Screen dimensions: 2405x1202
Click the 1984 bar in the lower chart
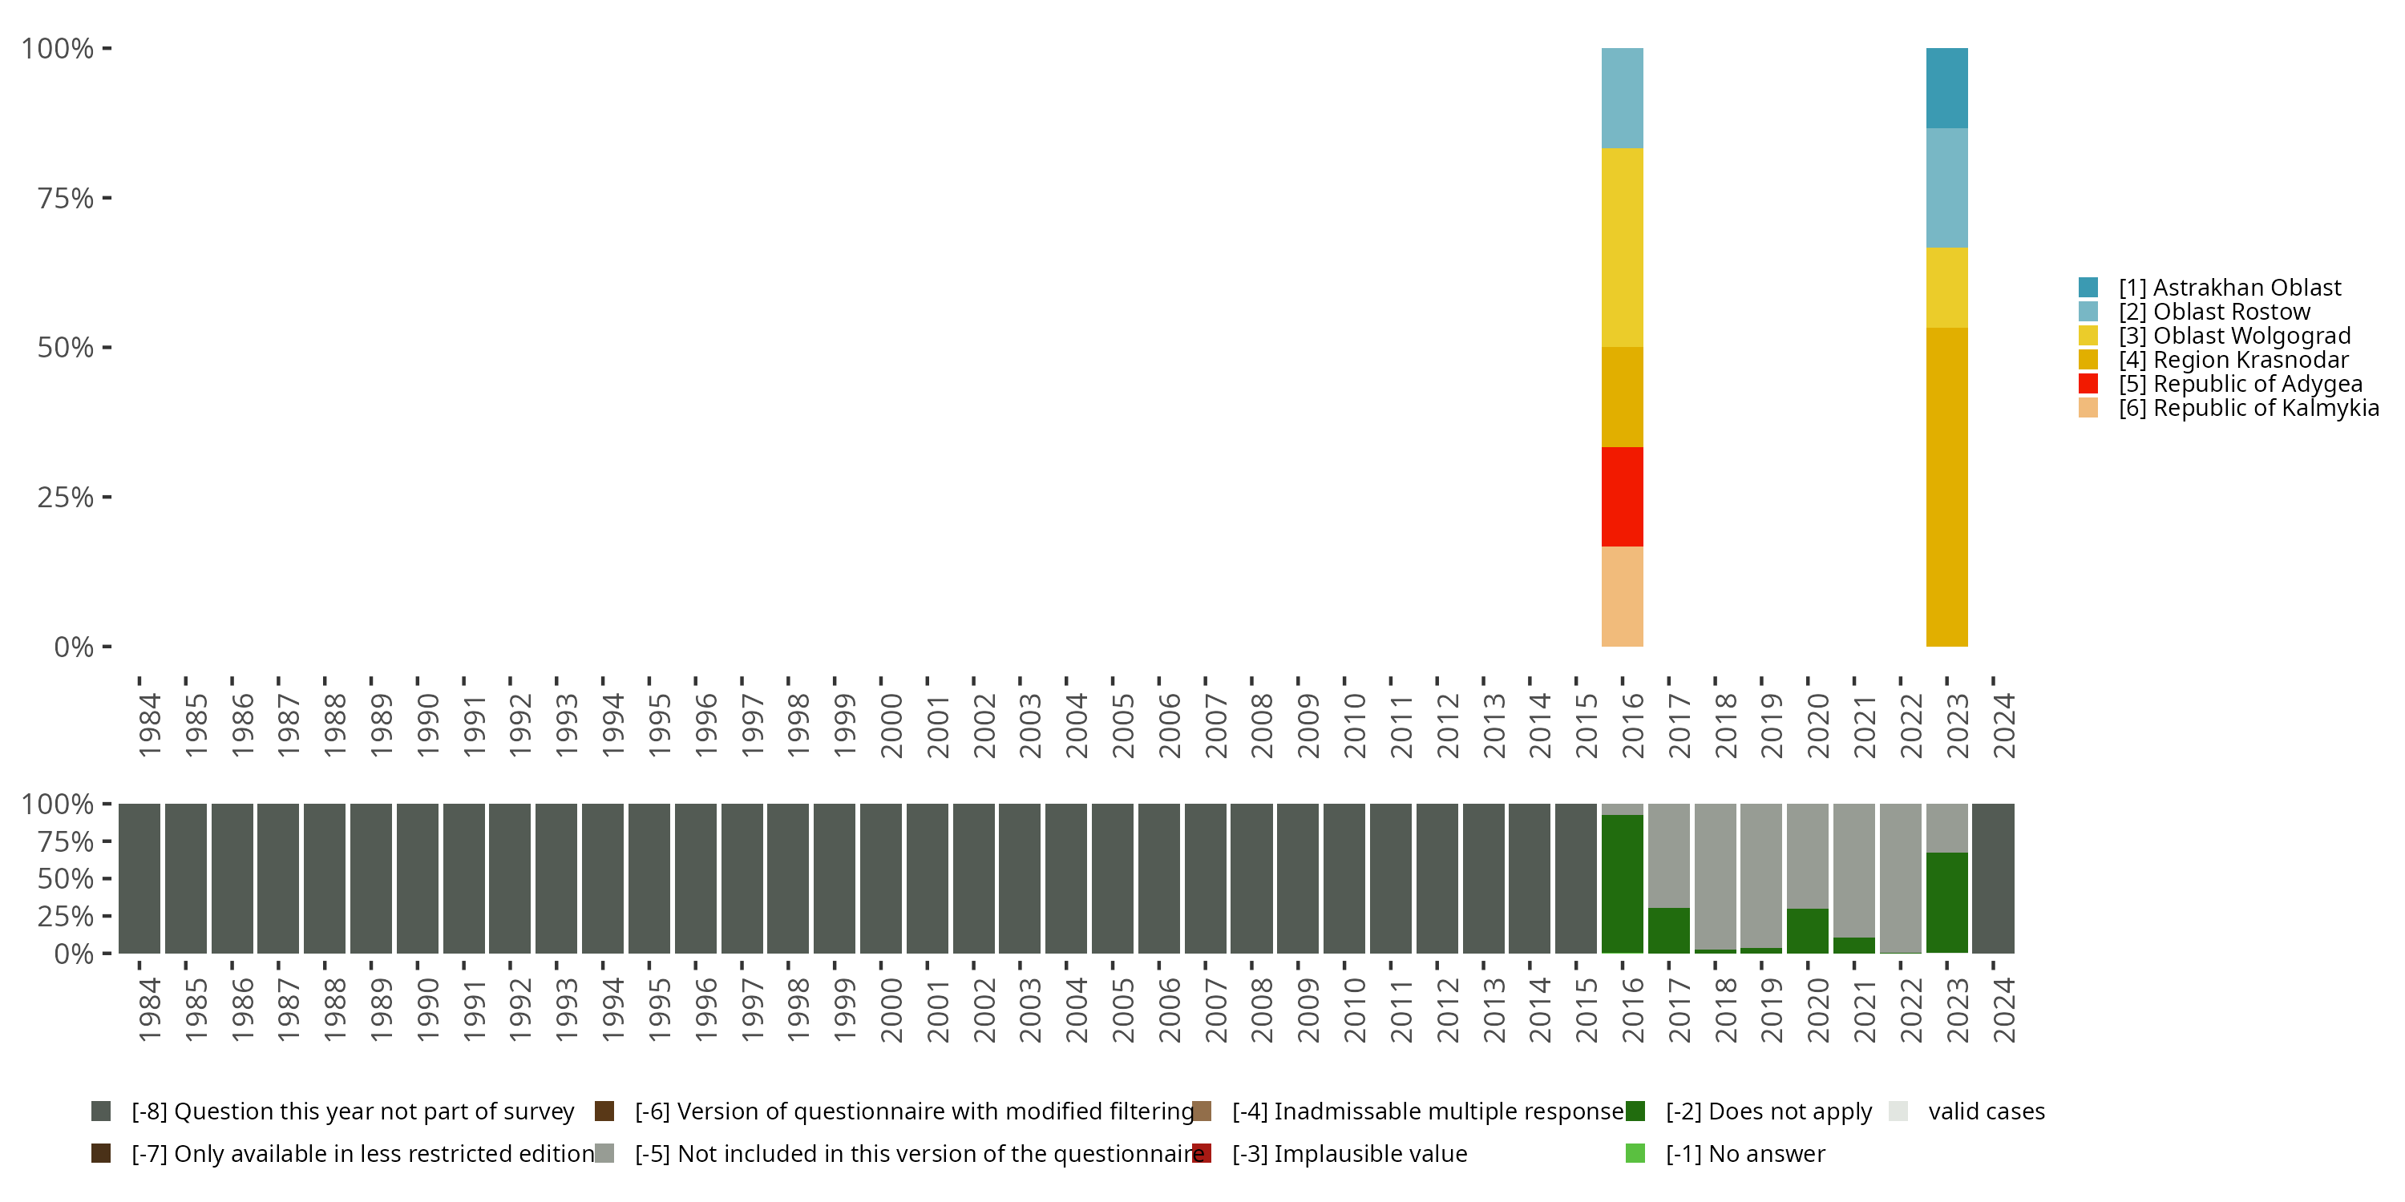139,878
